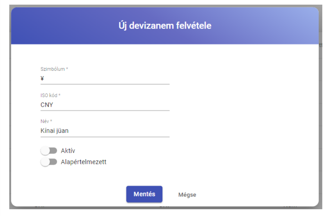Click the Név field label
This screenshot has height=216, width=333.
click(x=46, y=121)
